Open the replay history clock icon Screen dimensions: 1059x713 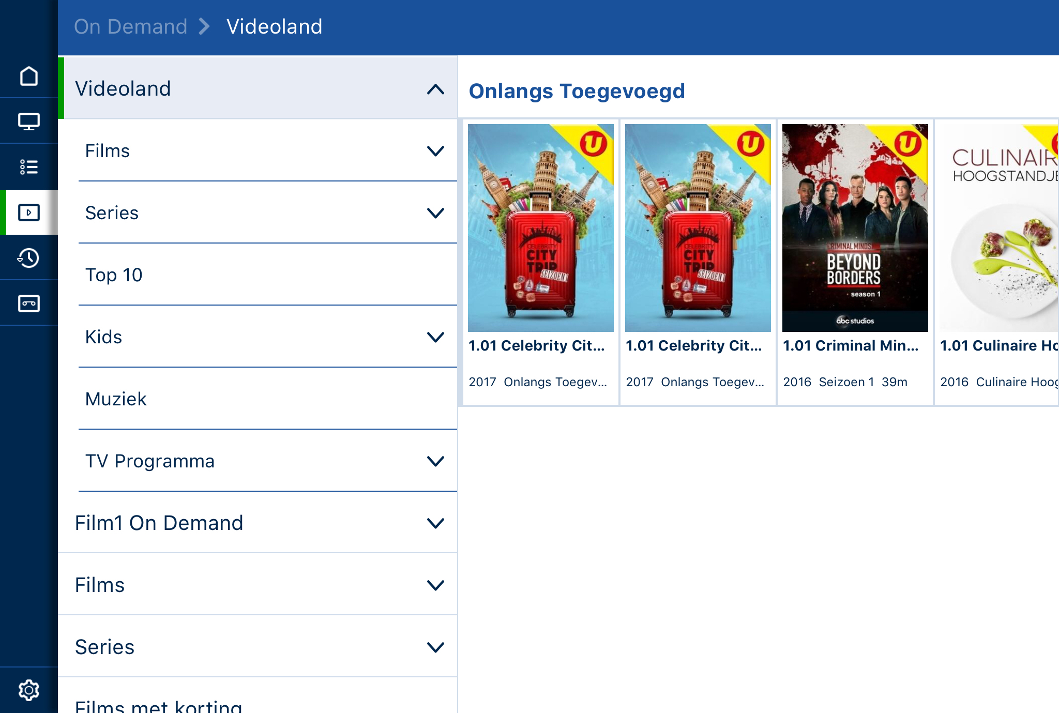[x=29, y=257]
